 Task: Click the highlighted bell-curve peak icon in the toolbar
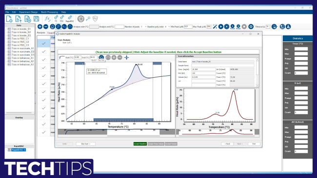pyautogui.click(x=59, y=26)
